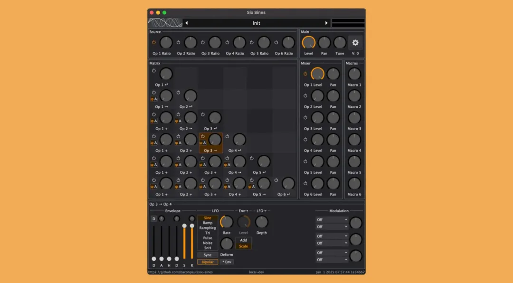Enable Op 6 feedback power icon in Matrix
Image resolution: width=513 pixels, height=283 pixels.
276,180
